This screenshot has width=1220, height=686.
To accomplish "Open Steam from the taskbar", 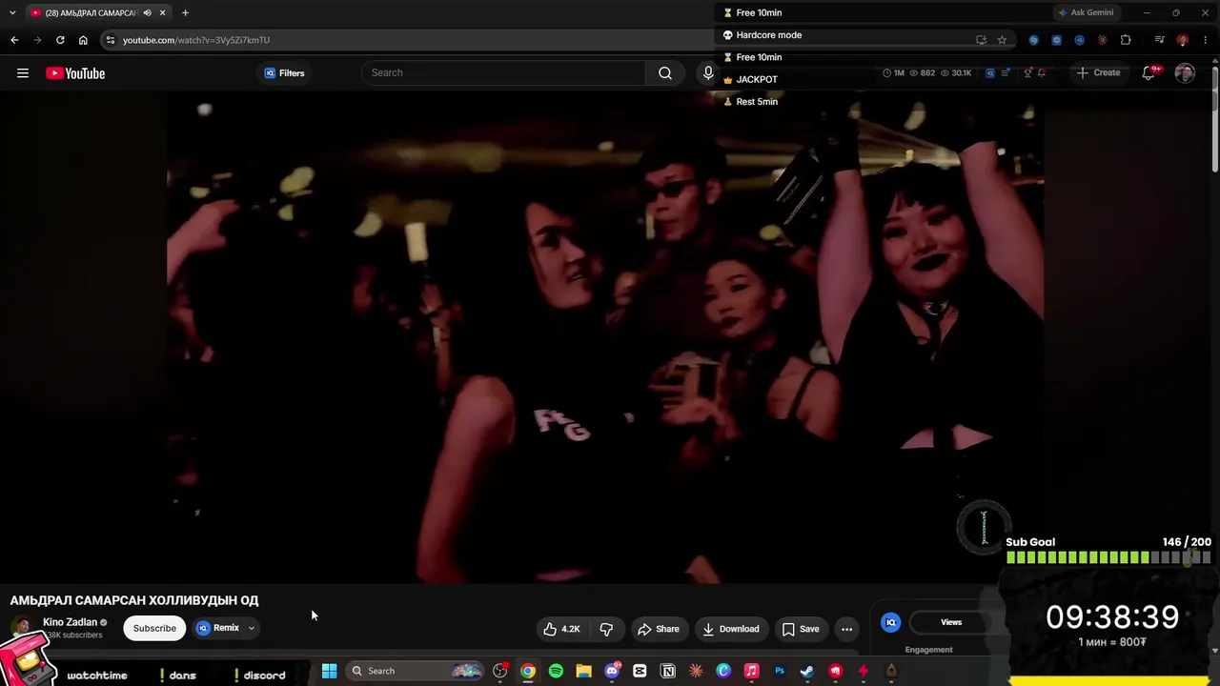I will pos(807,671).
